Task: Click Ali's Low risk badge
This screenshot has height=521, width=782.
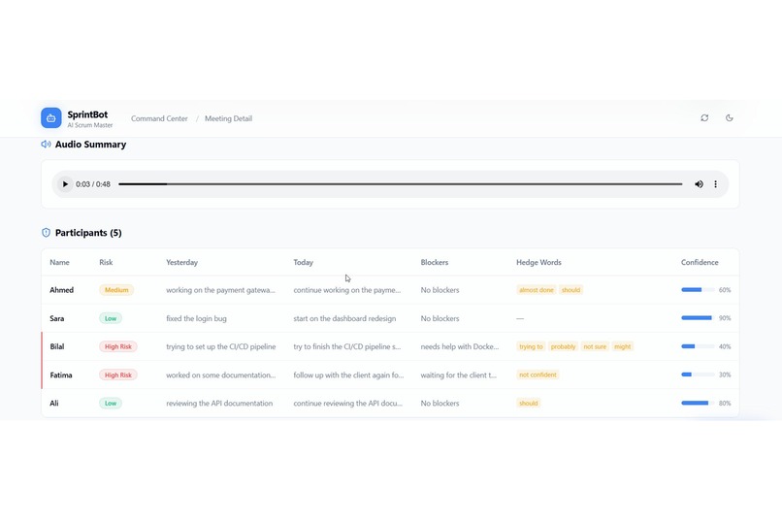Action: (111, 403)
